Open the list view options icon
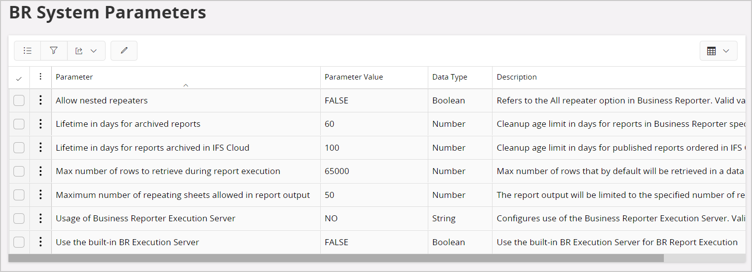This screenshot has height=272, width=752. tap(27, 51)
